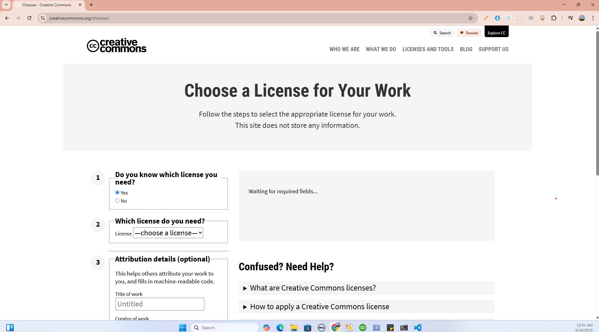Click into the Title of work field
Screen dimensions: 599x332
[x=160, y=304]
